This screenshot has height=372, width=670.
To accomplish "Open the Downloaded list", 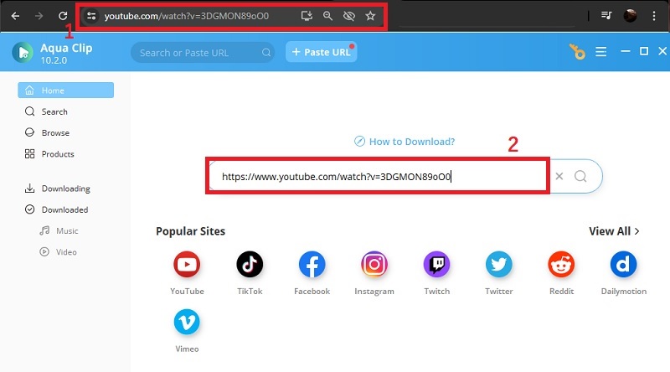I will 66,209.
